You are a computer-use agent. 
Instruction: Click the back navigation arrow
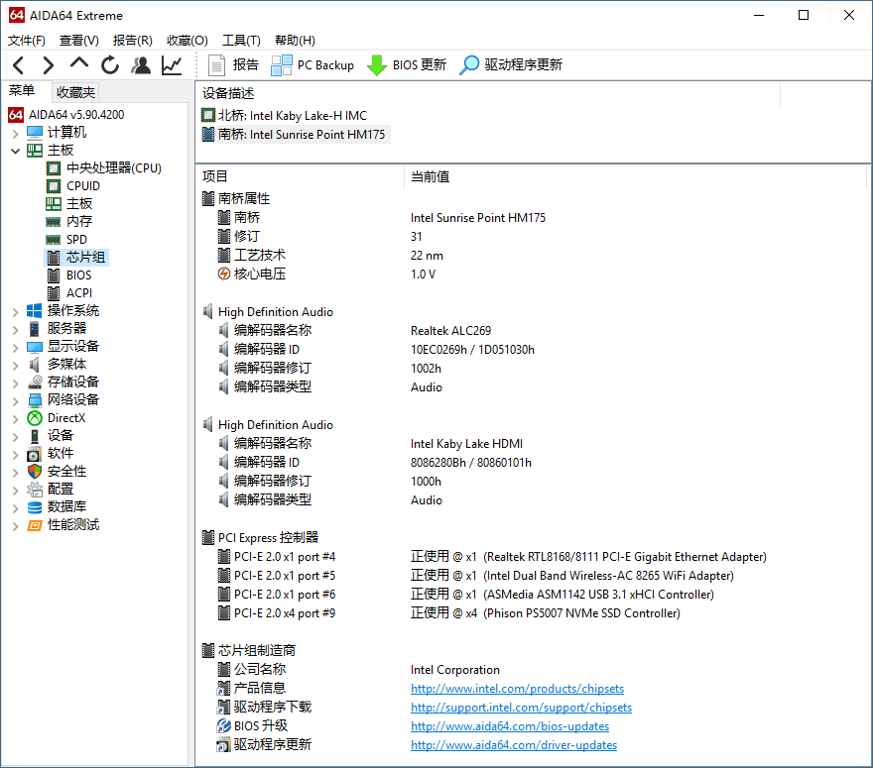click(x=18, y=65)
